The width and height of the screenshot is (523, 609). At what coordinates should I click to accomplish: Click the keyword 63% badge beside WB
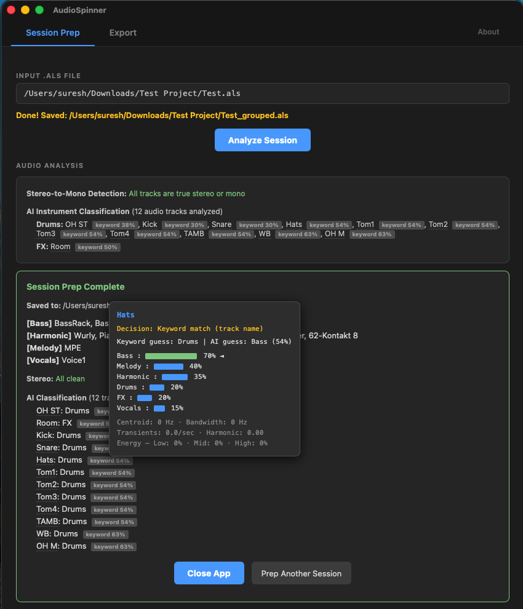299,234
